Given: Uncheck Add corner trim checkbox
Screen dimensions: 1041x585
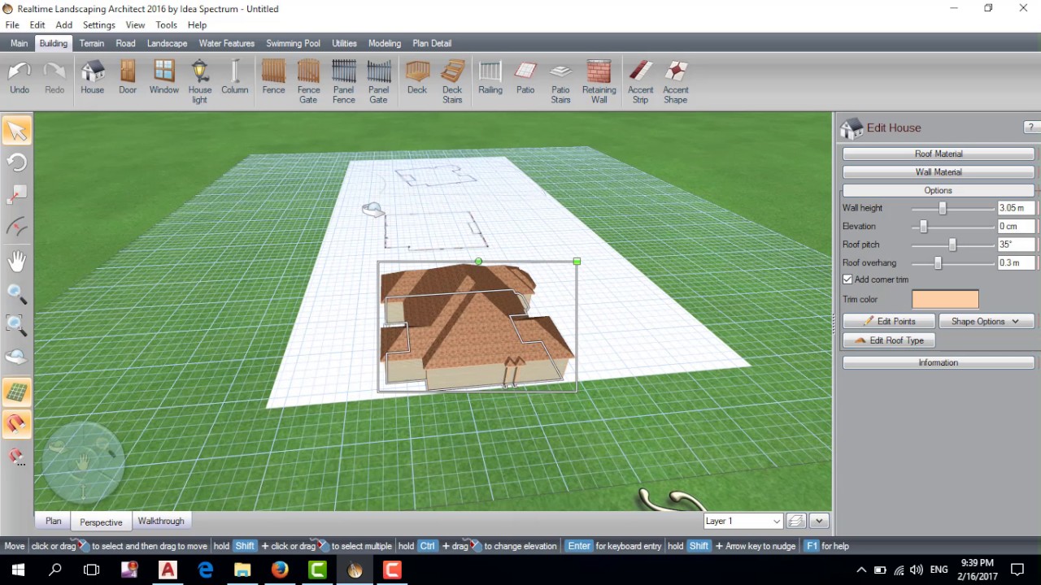Looking at the screenshot, I should [847, 279].
